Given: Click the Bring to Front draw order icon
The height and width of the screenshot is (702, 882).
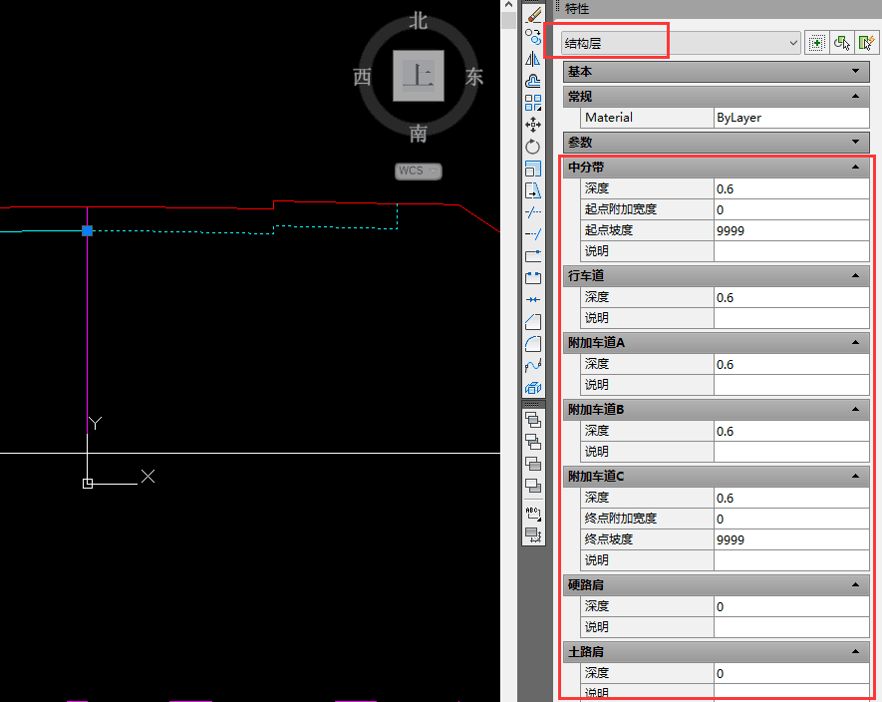Looking at the screenshot, I should coord(533,420).
